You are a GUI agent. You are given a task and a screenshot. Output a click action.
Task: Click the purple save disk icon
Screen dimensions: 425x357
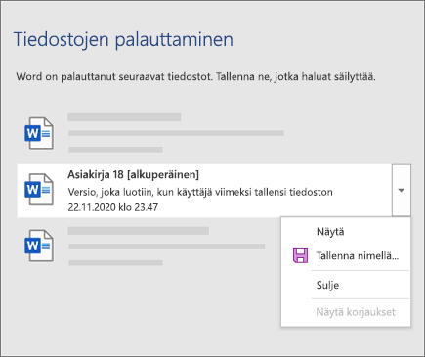pos(300,255)
